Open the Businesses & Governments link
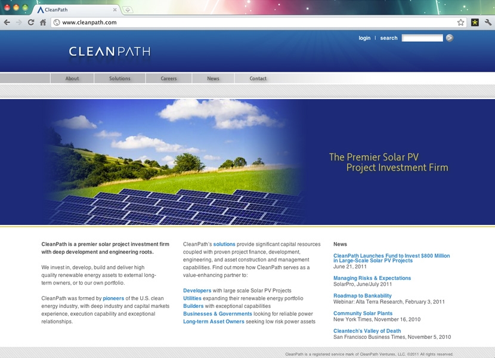 click(218, 314)
